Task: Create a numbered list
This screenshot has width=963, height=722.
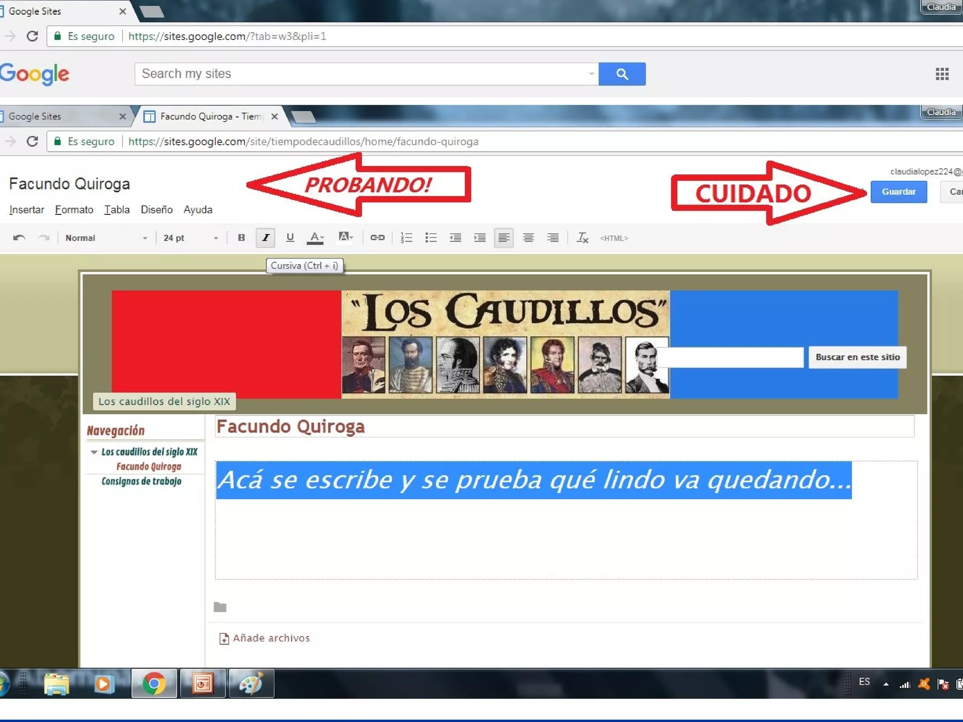Action: click(406, 238)
